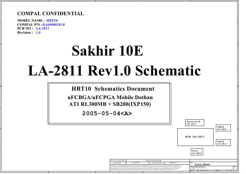Click the PCB NO value 'LA-2811'

42,28
